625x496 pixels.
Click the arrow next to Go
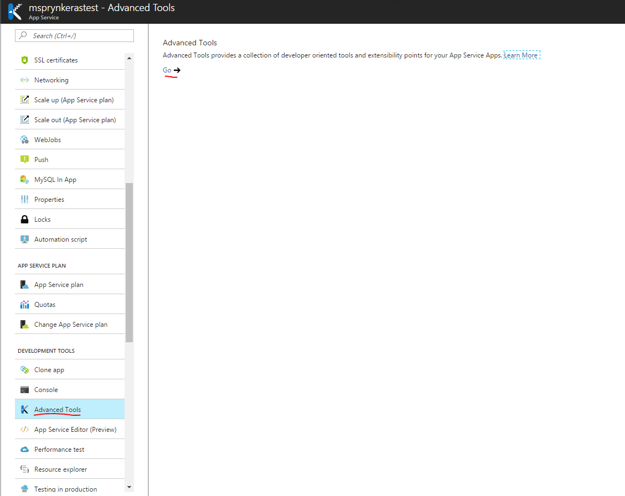click(177, 70)
